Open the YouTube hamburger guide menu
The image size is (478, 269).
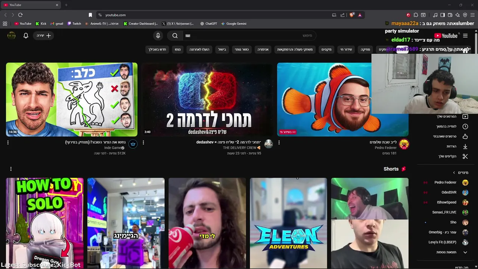coord(465,36)
